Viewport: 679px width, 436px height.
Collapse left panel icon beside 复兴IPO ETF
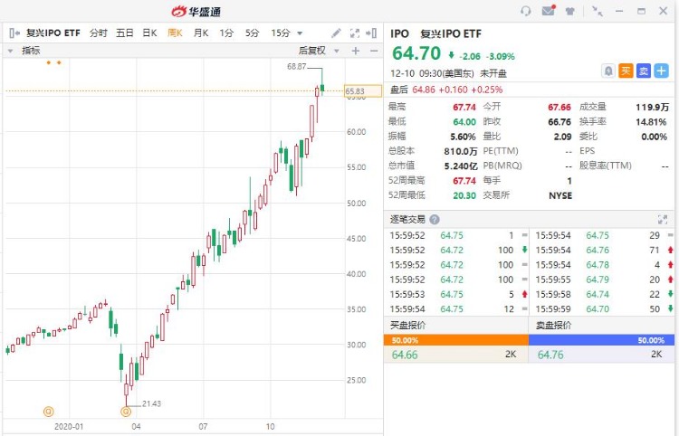(14, 33)
